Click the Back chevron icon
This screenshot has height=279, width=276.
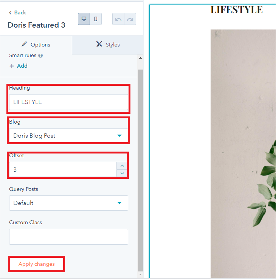click(10, 12)
